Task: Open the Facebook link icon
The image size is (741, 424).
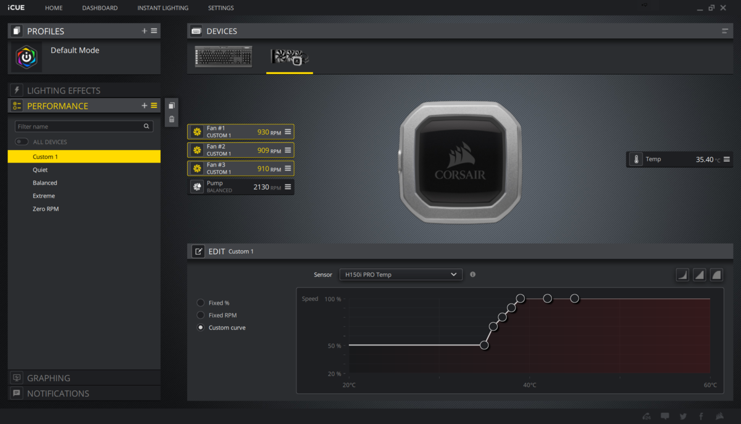Action: click(701, 416)
